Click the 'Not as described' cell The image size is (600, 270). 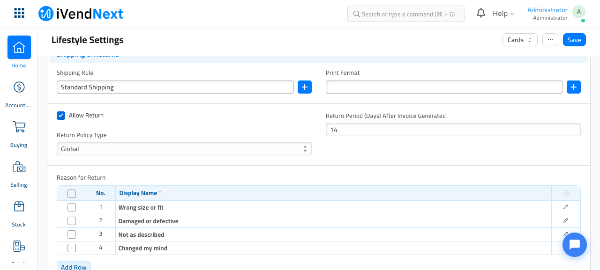pyautogui.click(x=333, y=234)
